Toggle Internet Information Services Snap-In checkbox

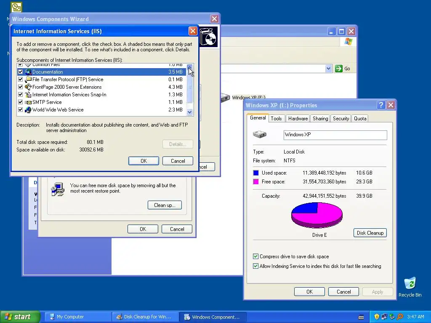[20, 95]
